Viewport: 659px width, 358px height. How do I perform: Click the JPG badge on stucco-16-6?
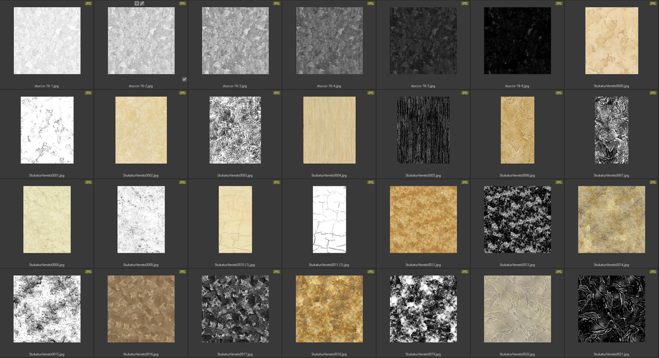click(559, 3)
